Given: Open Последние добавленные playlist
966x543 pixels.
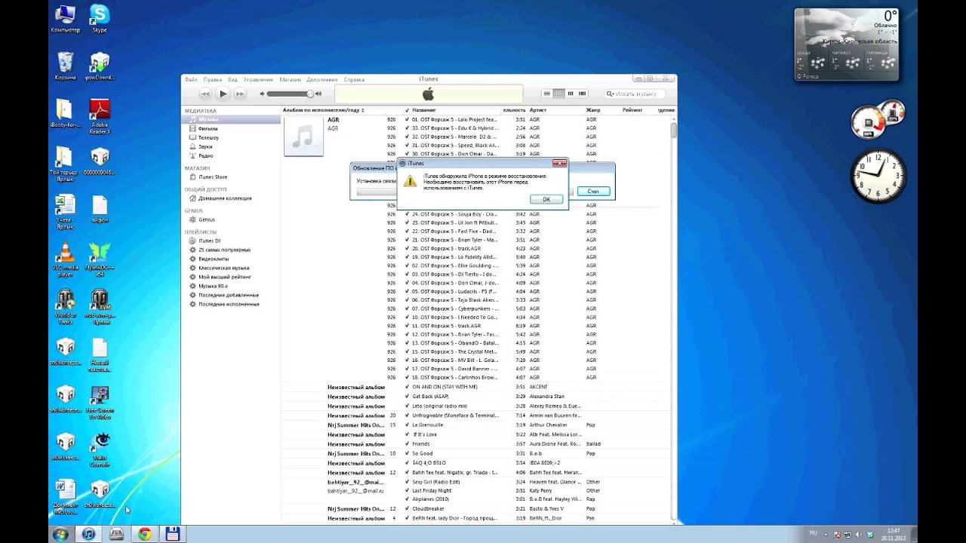Looking at the screenshot, I should pyautogui.click(x=230, y=295).
